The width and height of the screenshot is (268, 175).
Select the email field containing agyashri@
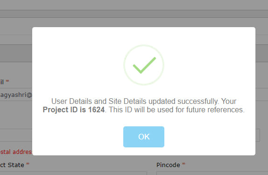click(16, 95)
